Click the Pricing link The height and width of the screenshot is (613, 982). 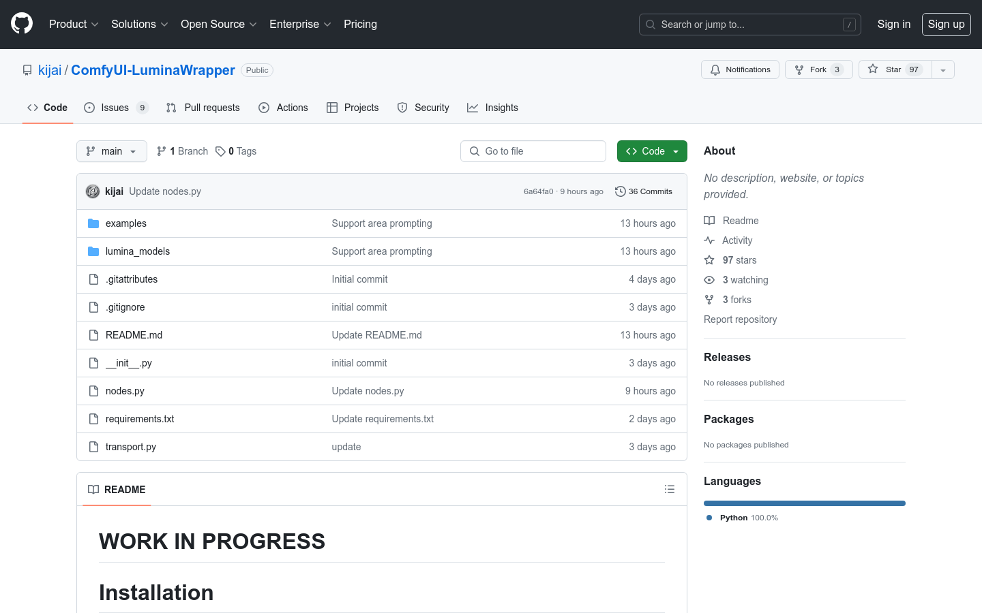[x=360, y=24]
